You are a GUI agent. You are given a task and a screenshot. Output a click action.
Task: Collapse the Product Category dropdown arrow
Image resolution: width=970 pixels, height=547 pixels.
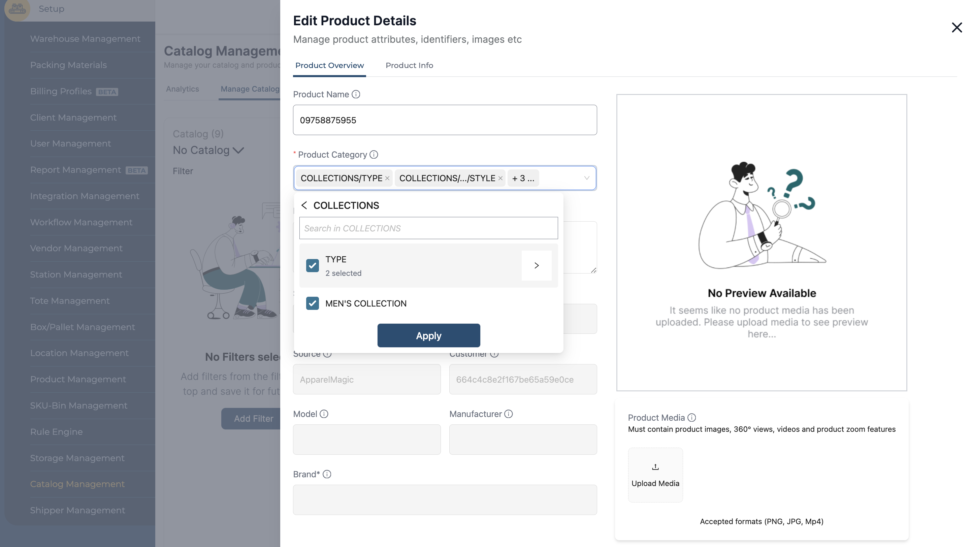586,178
